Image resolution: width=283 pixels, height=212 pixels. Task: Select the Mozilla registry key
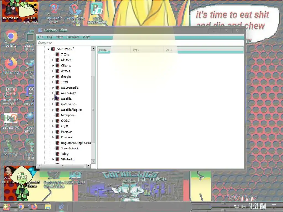[66, 99]
